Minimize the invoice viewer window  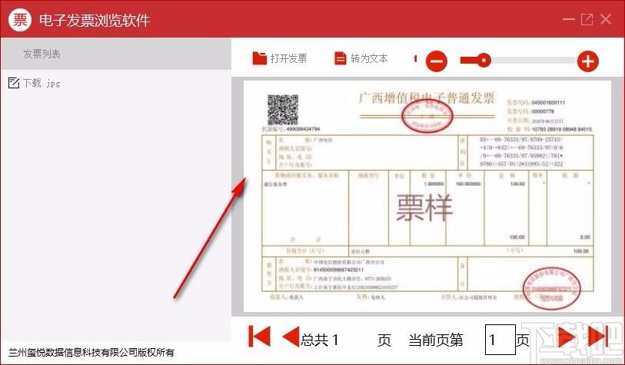(568, 19)
